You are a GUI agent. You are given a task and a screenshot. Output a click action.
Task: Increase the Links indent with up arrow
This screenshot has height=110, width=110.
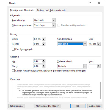43,38
